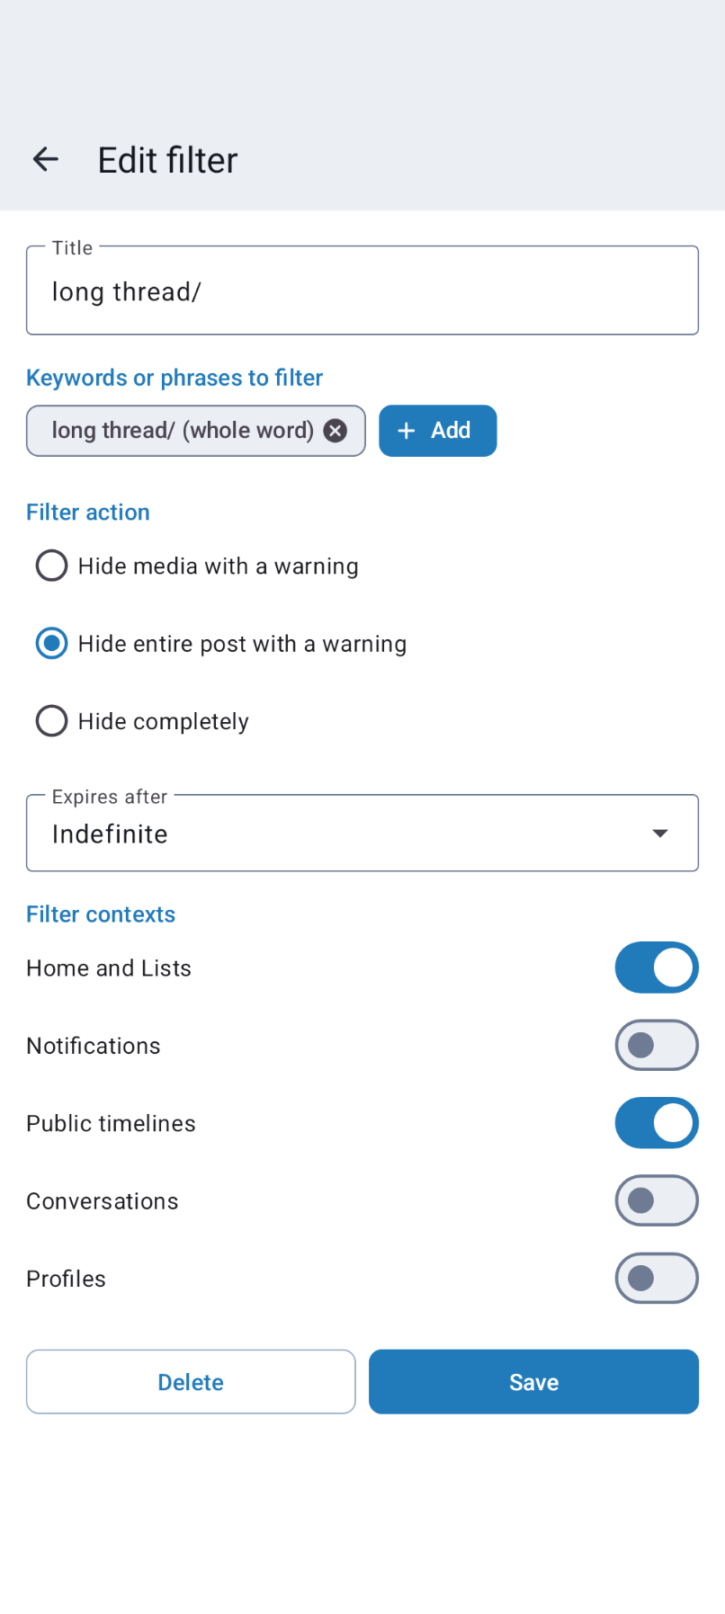The image size is (725, 1614).
Task: Select 'Hide entire post with a warning'
Action: pyautogui.click(x=51, y=643)
